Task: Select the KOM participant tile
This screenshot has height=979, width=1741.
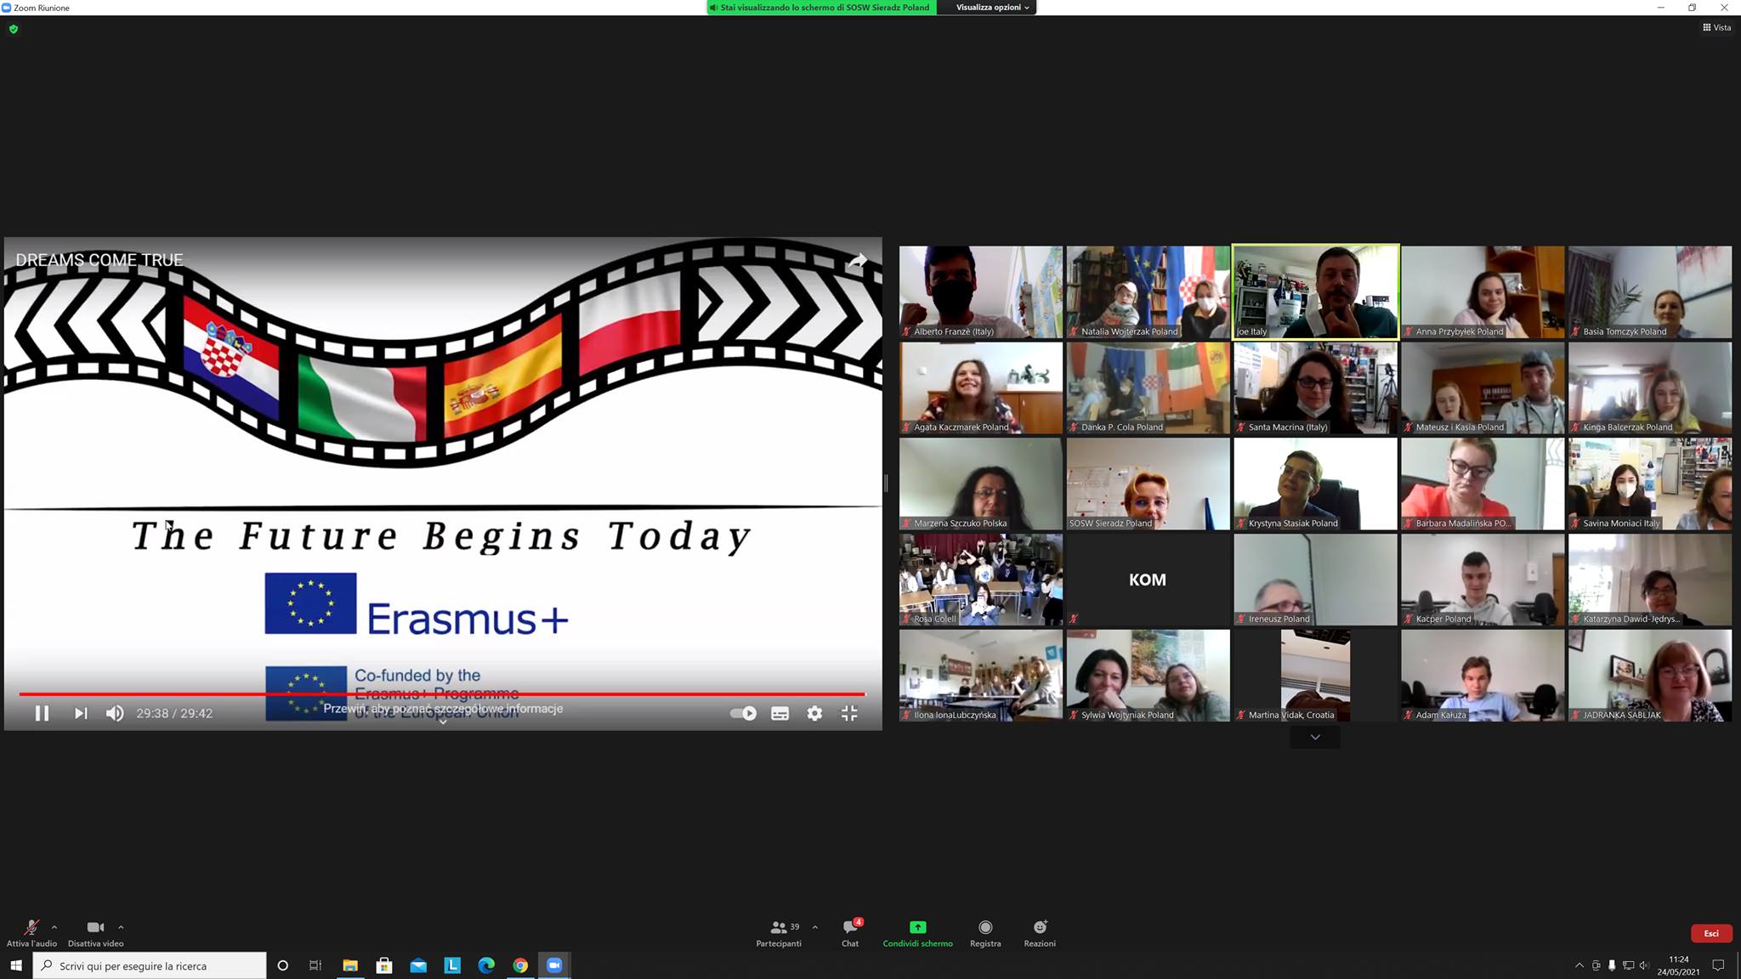Action: click(1148, 580)
